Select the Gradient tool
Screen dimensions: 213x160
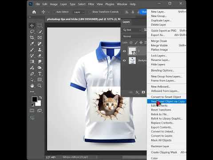32,62
